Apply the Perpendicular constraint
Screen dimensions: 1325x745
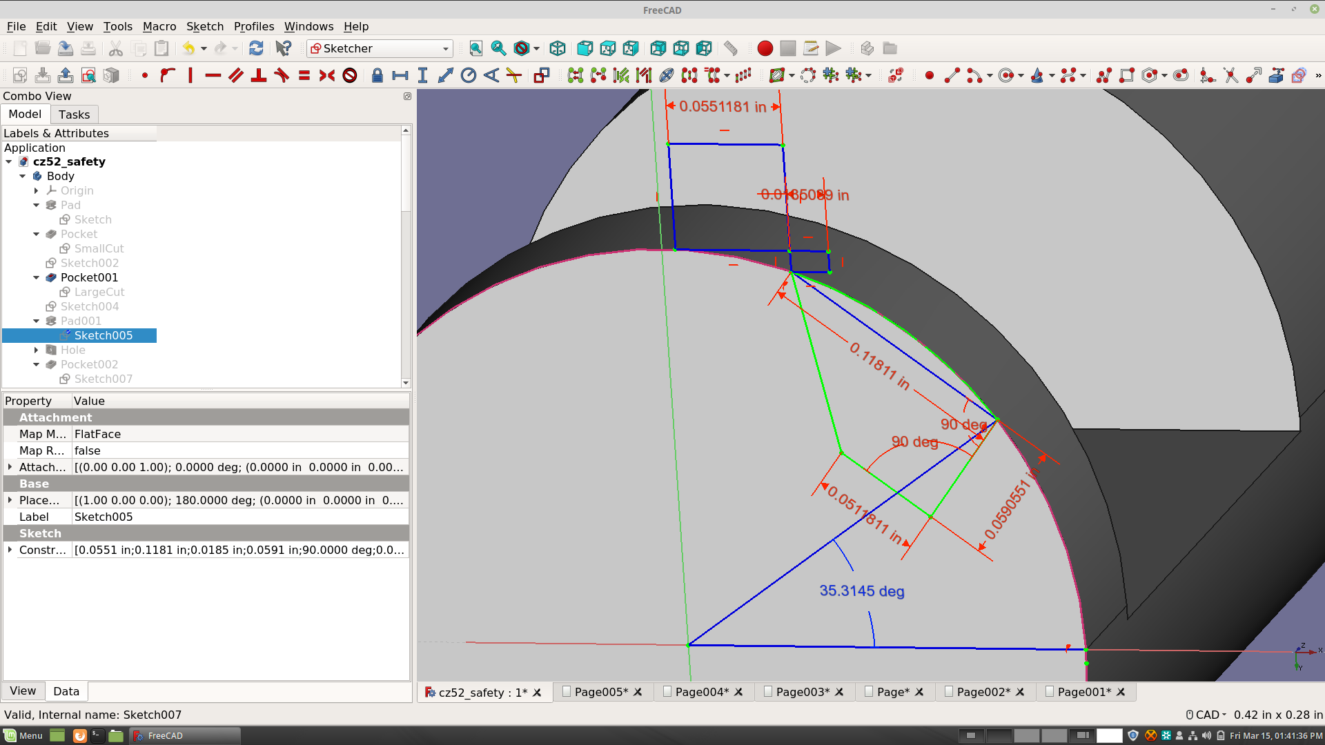[259, 75]
